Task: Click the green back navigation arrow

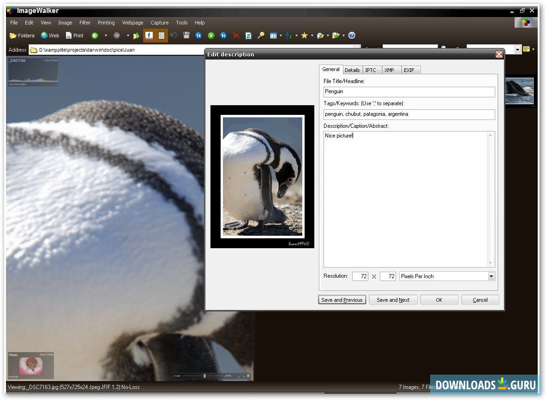Action: coord(95,36)
